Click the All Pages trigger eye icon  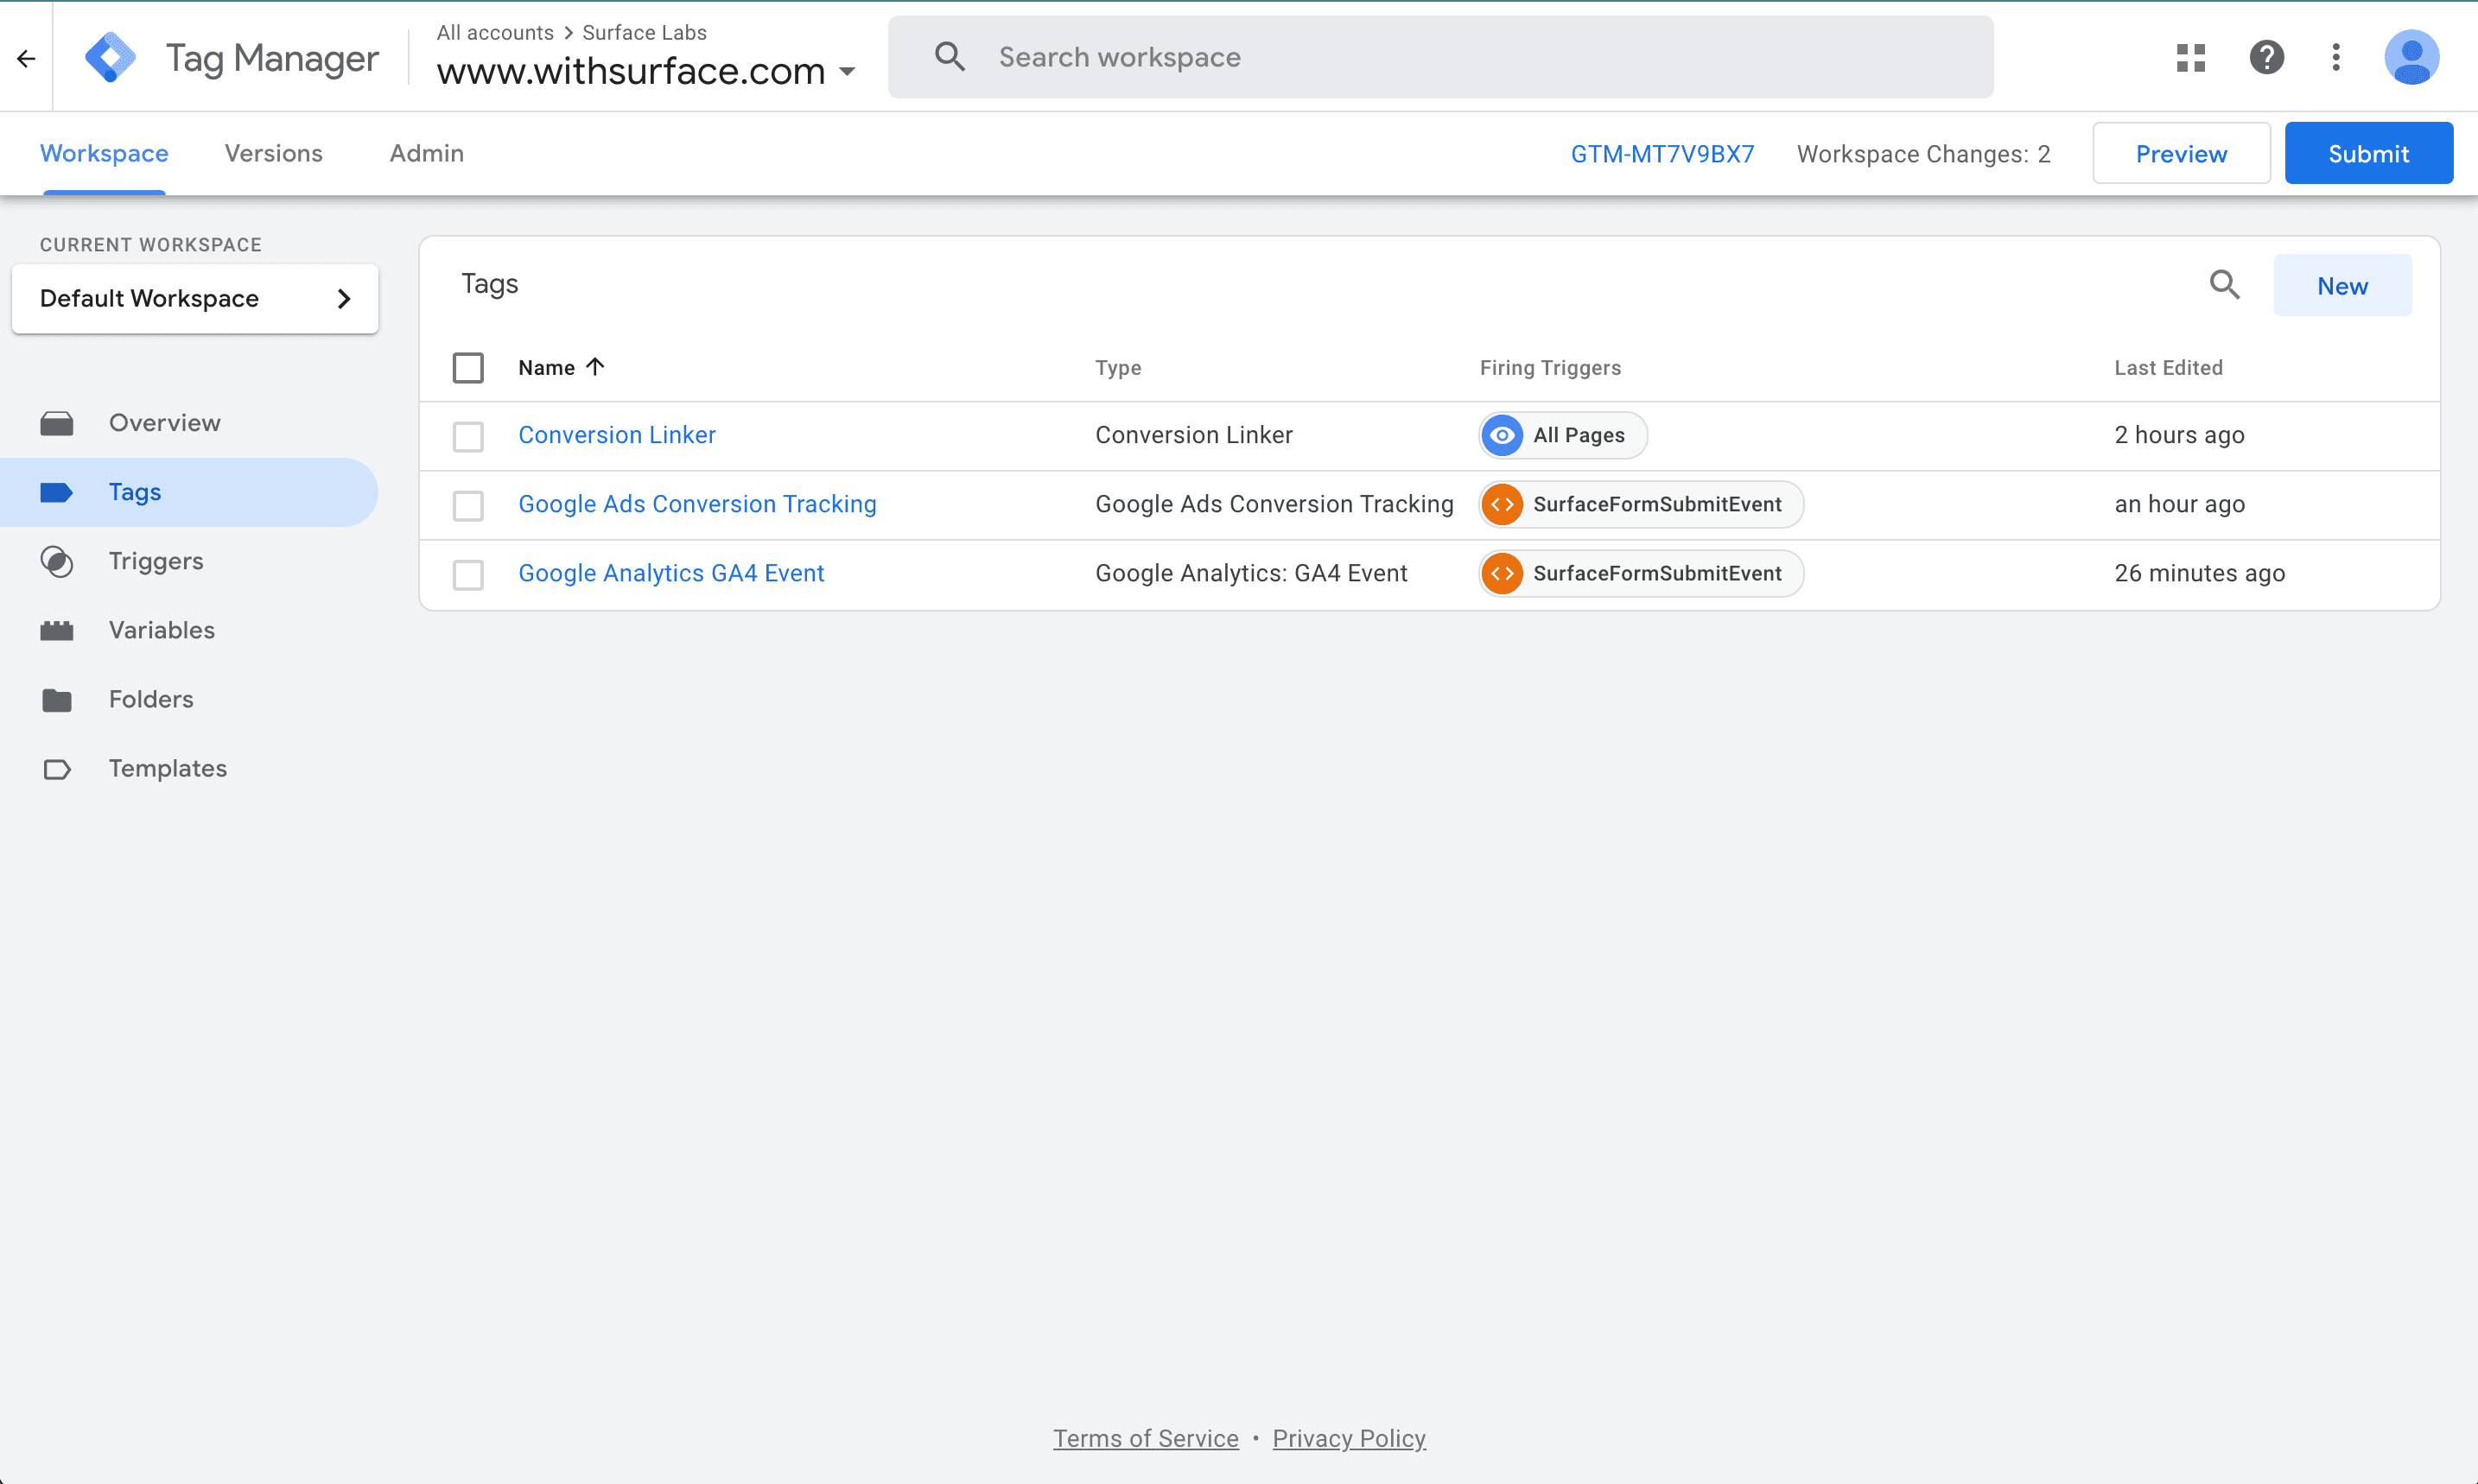(x=1501, y=435)
